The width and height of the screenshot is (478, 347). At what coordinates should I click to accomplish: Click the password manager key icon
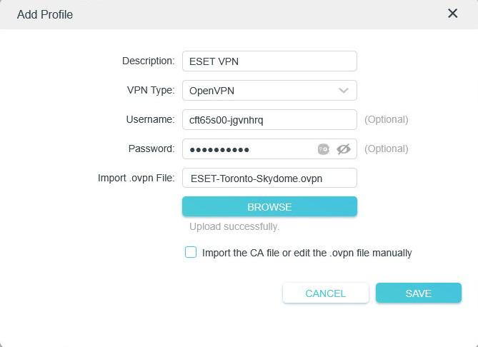point(323,149)
